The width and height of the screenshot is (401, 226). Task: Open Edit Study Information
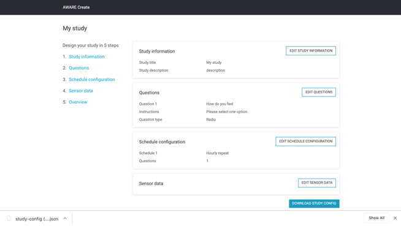tap(311, 51)
